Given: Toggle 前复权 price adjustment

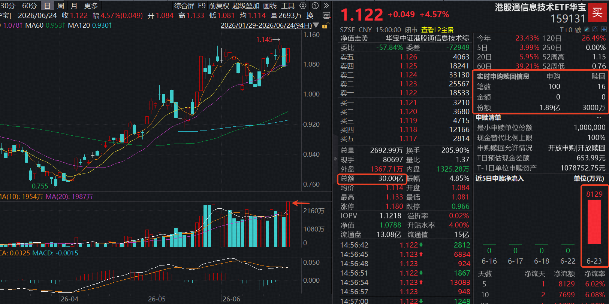Looking at the screenshot, I should pos(219,6).
